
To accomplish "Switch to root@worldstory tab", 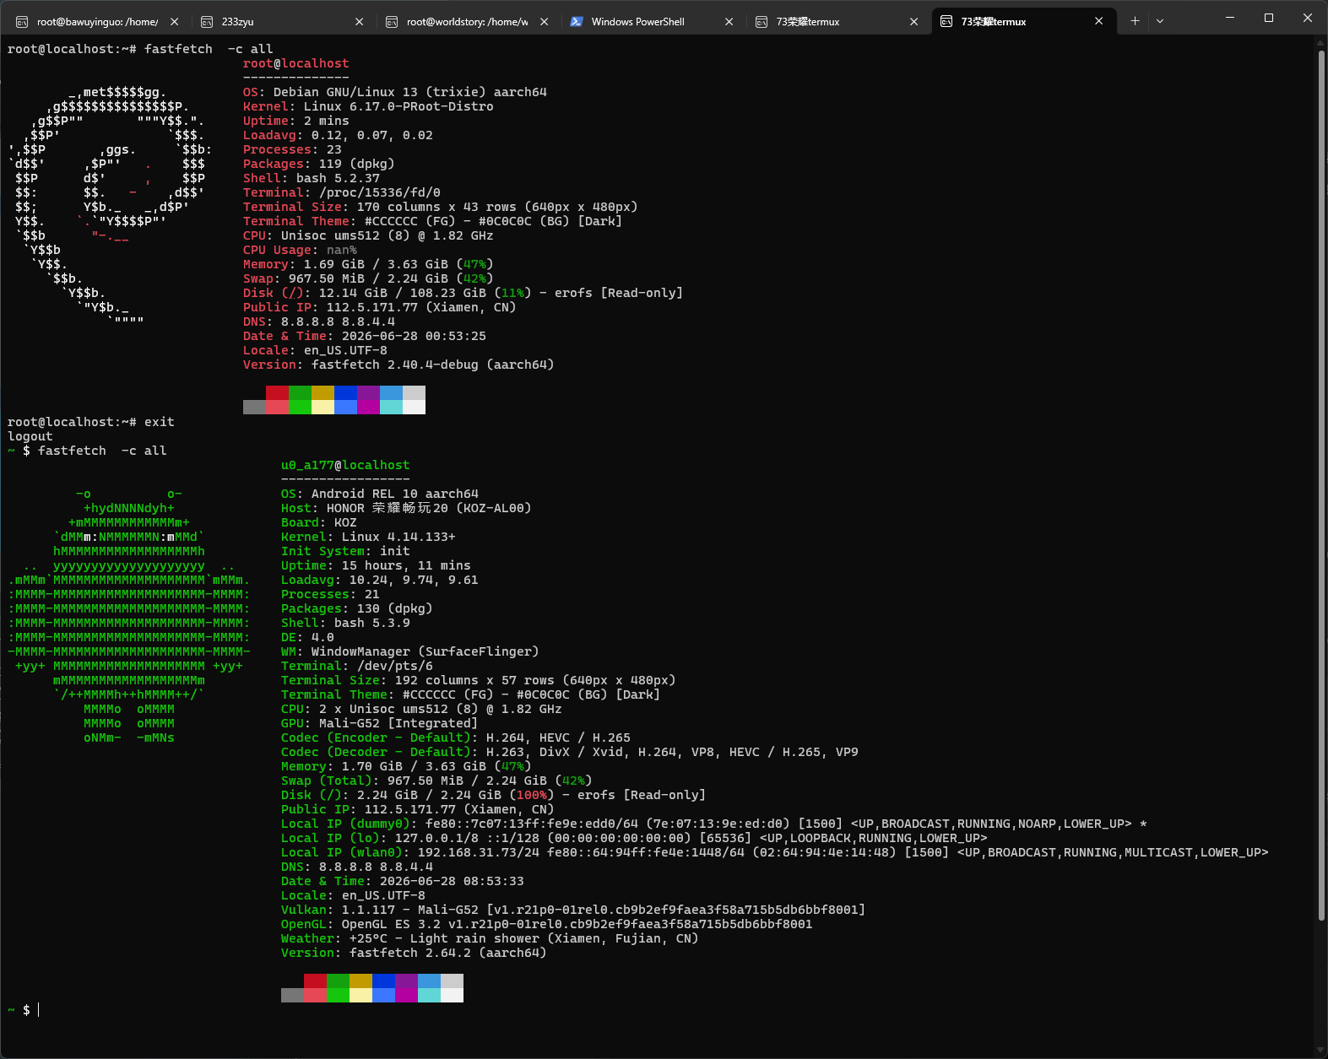I will [467, 21].
